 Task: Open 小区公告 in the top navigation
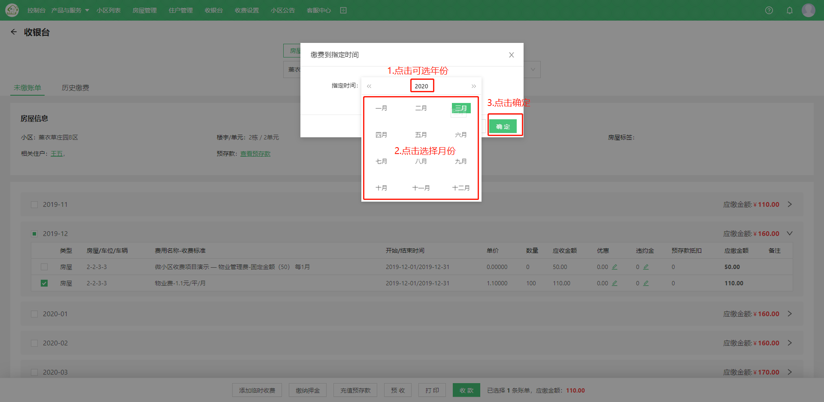coord(283,10)
